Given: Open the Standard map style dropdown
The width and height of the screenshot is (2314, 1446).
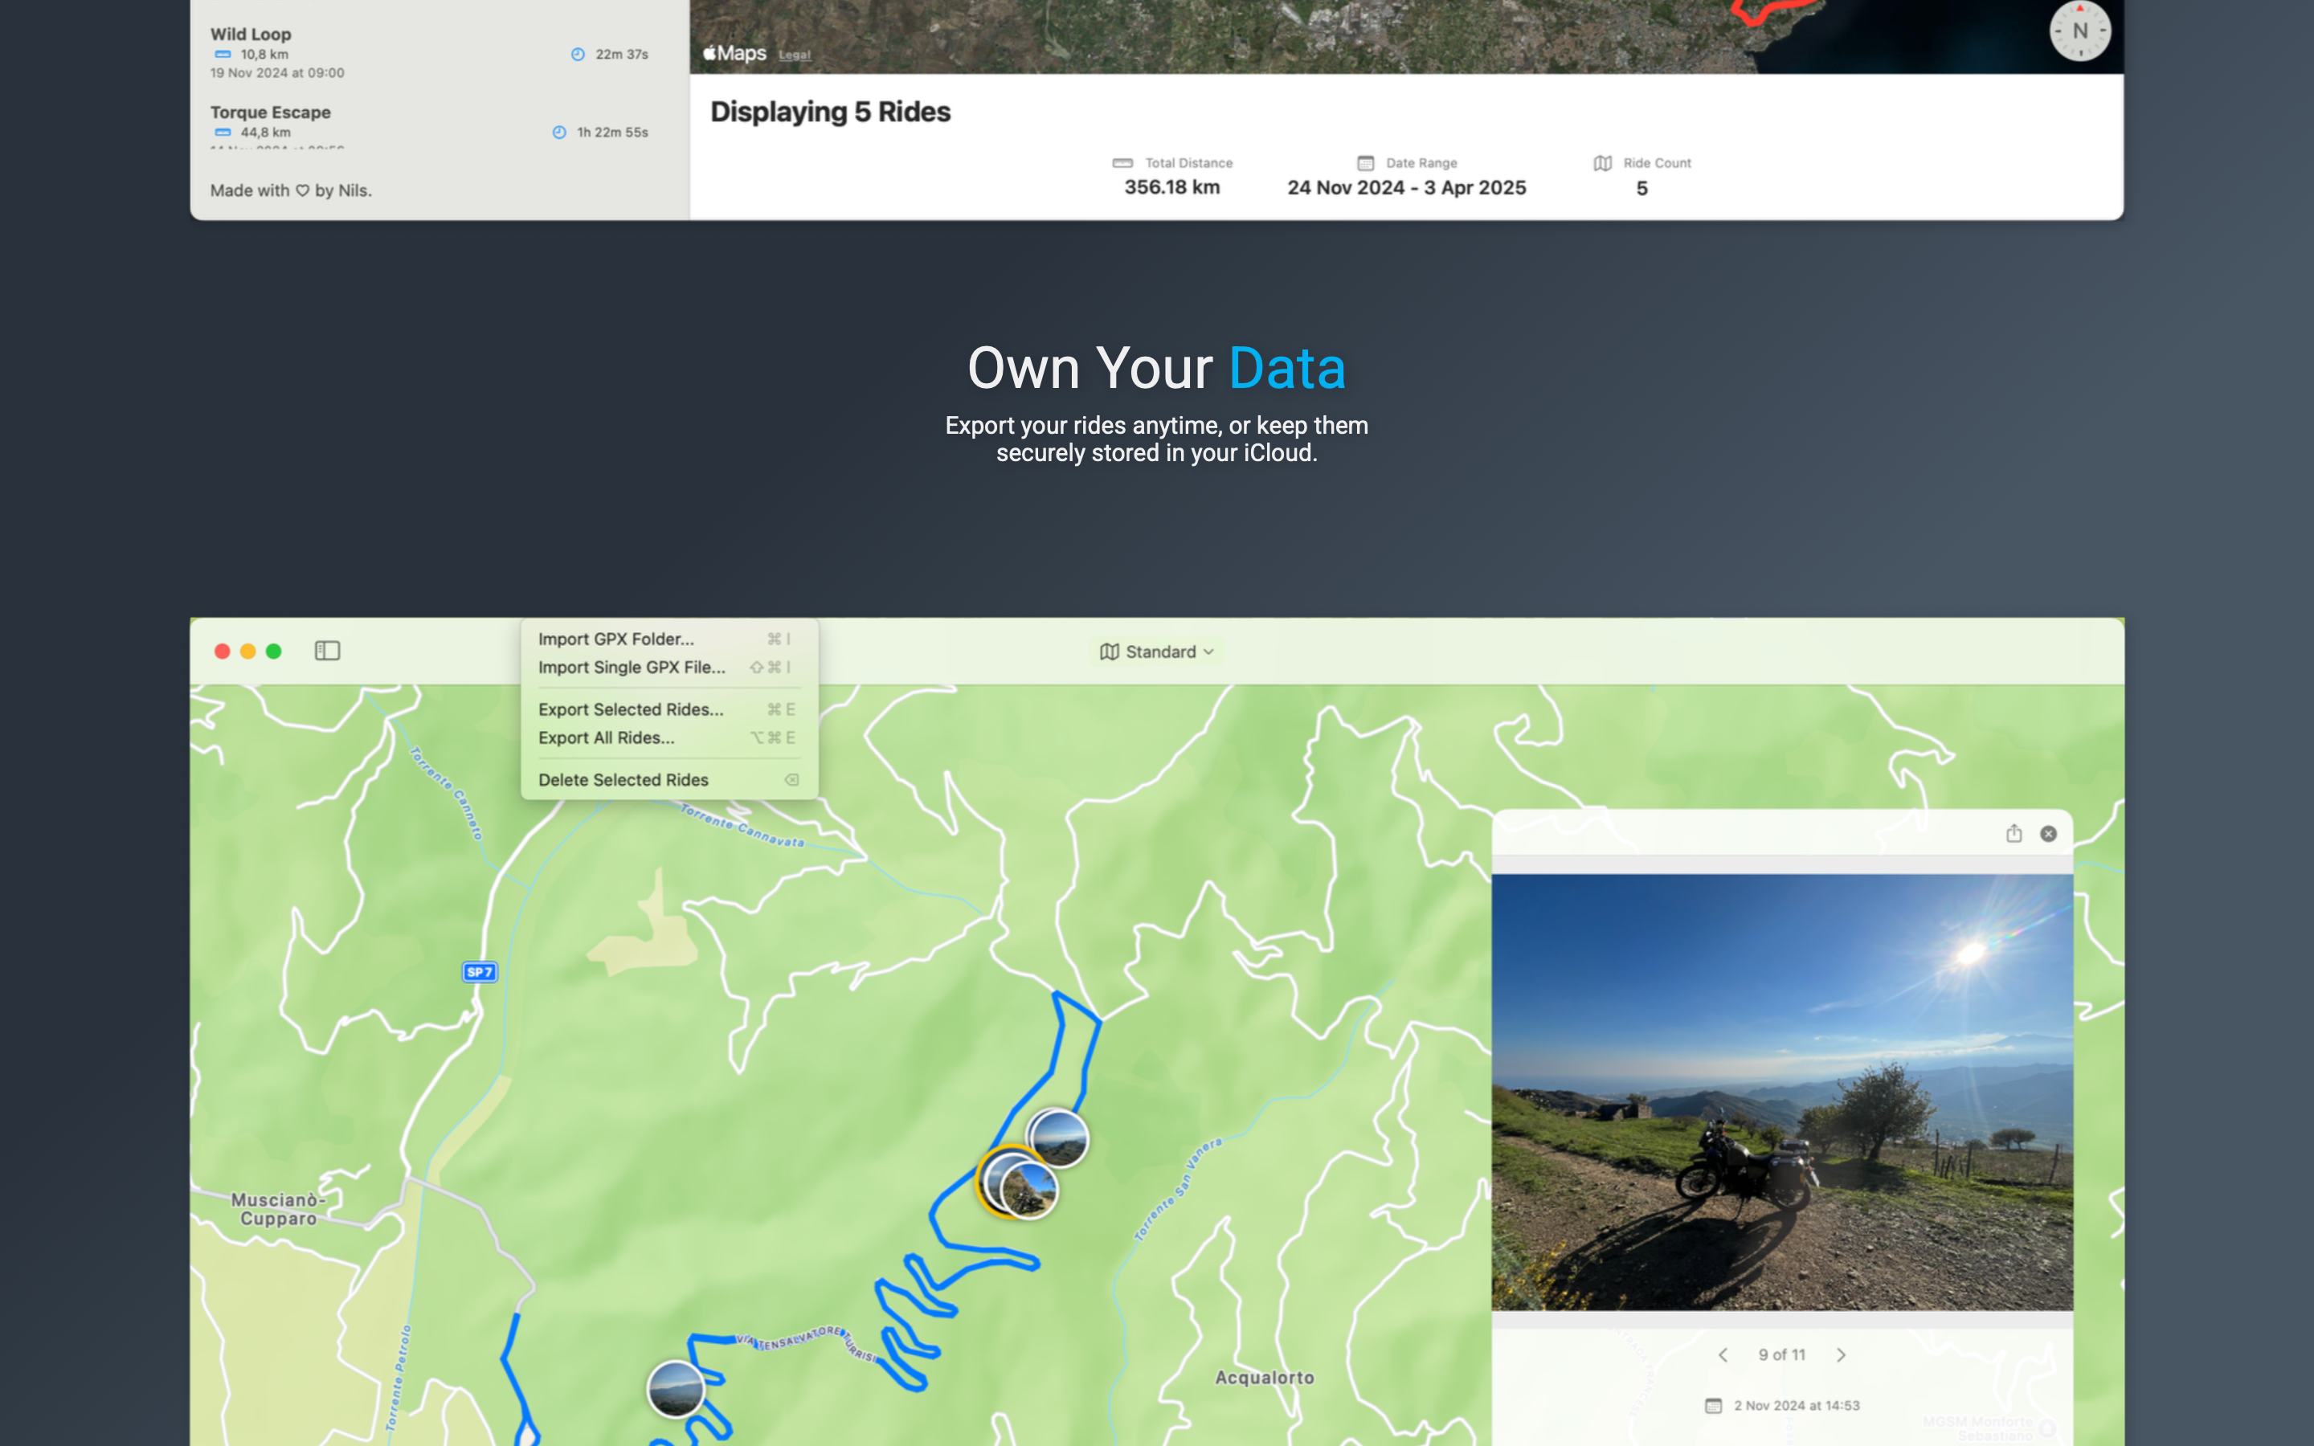Looking at the screenshot, I should click(x=1157, y=652).
